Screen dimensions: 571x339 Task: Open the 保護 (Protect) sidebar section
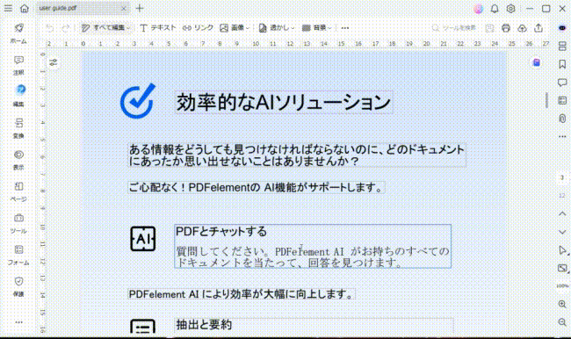18,286
